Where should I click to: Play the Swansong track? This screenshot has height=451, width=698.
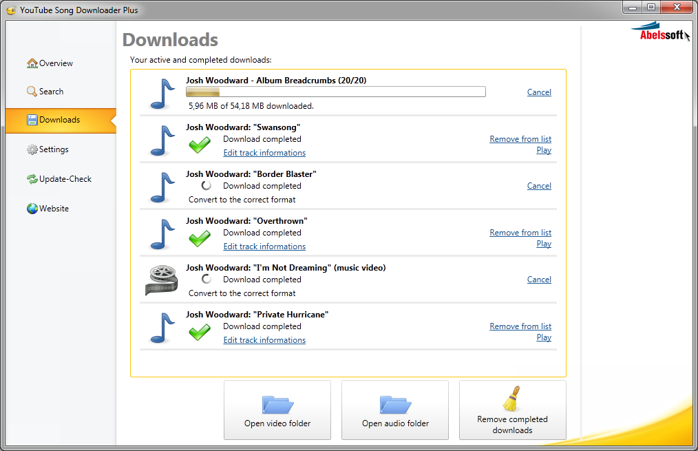544,150
